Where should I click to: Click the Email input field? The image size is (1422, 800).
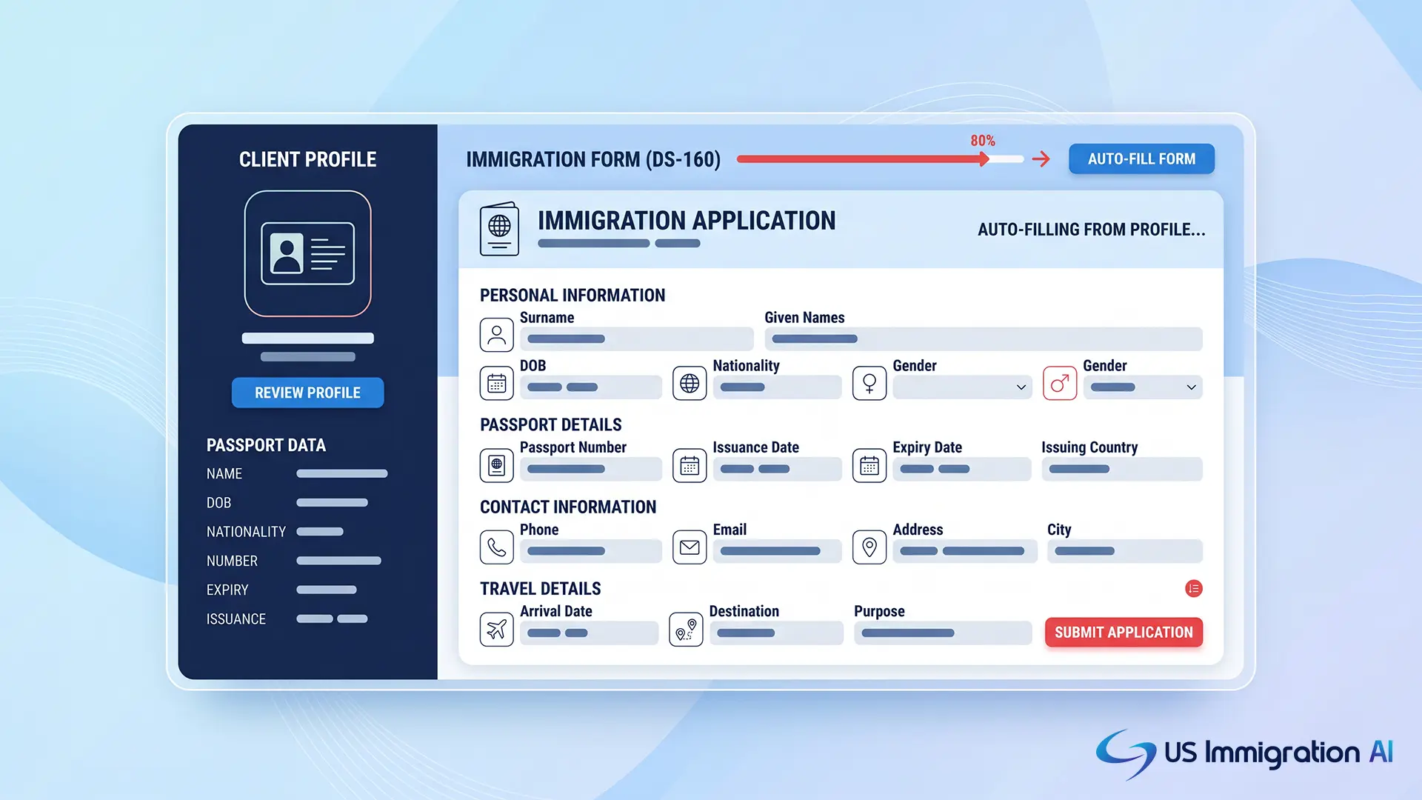point(777,551)
